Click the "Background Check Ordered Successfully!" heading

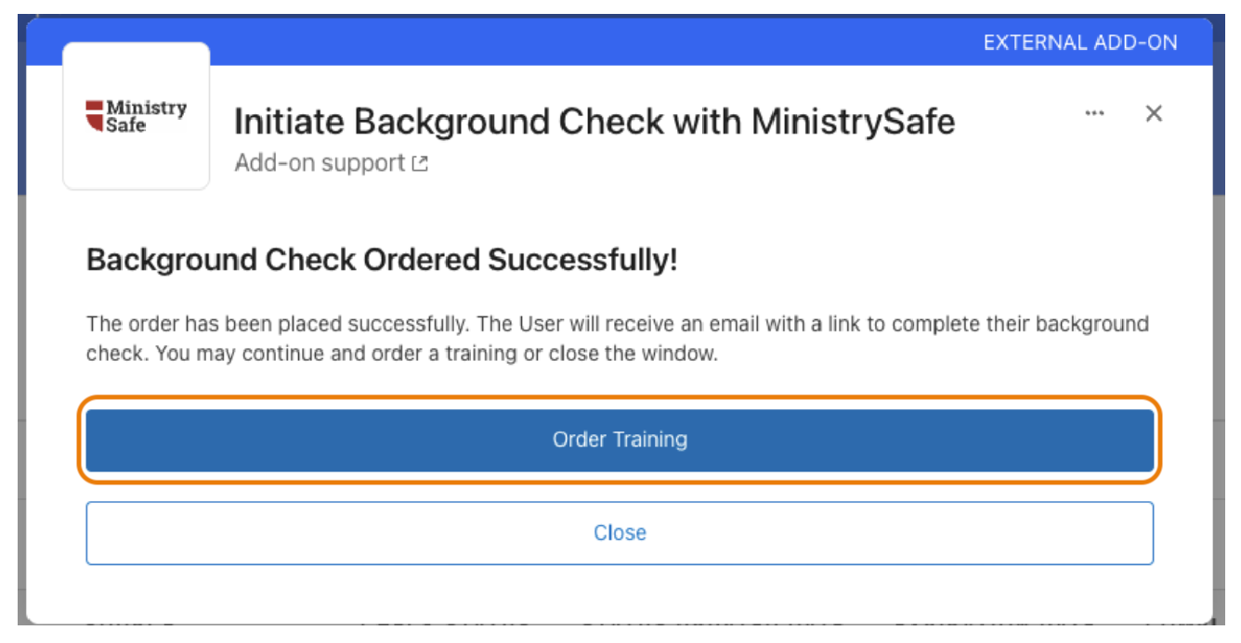pyautogui.click(x=382, y=261)
